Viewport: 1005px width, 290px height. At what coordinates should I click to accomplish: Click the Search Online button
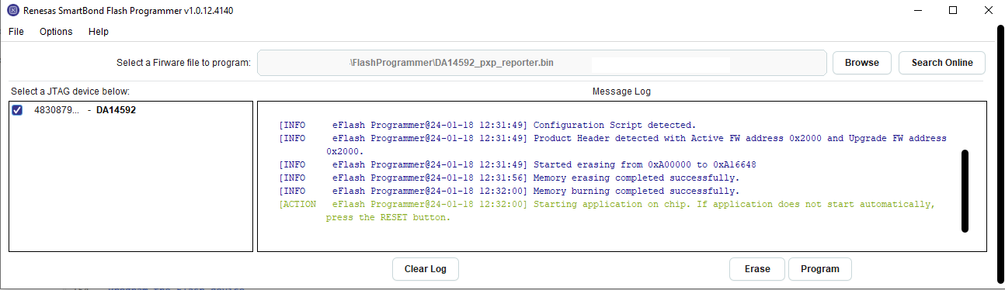(x=942, y=63)
